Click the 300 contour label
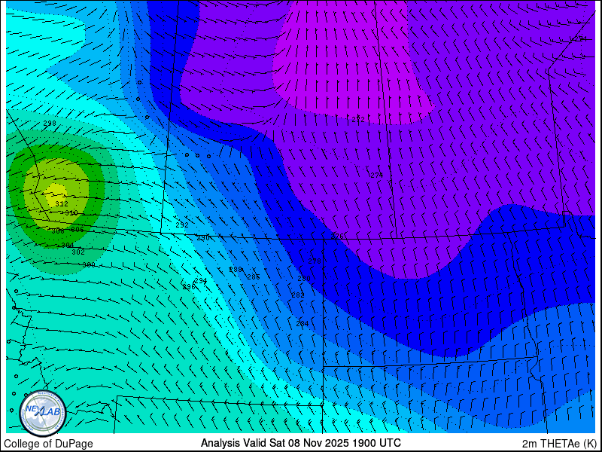602x452 pixels. (89, 265)
